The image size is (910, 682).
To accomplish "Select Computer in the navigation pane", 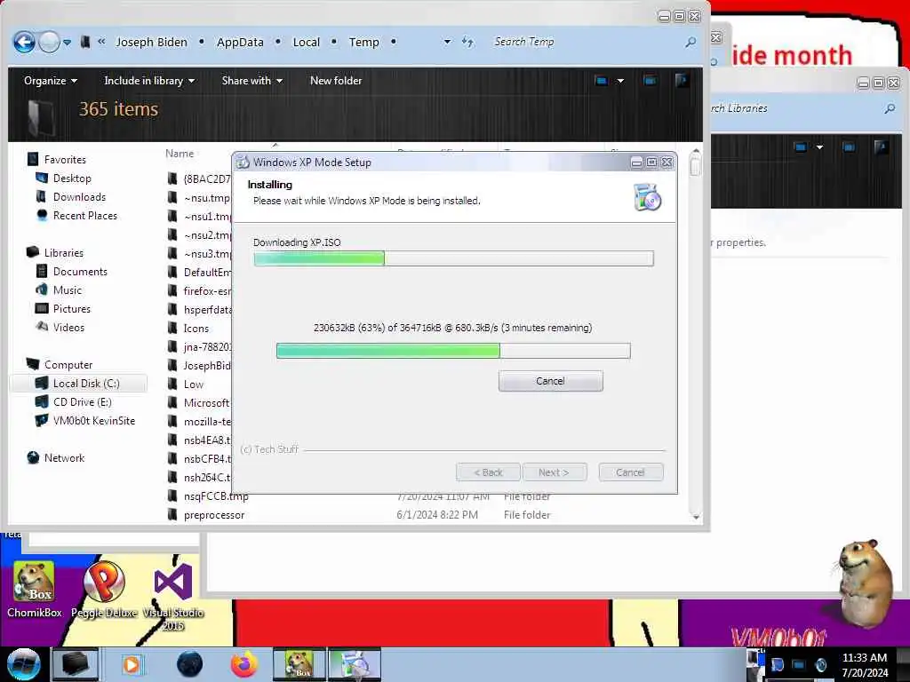I will point(68,365).
